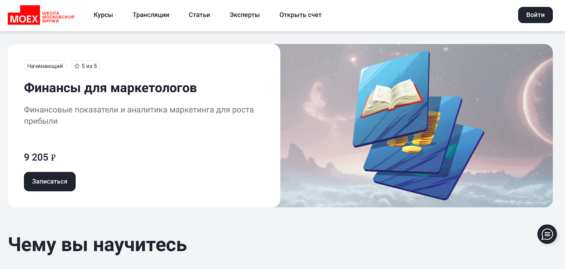Click the star rating icon

pos(77,66)
